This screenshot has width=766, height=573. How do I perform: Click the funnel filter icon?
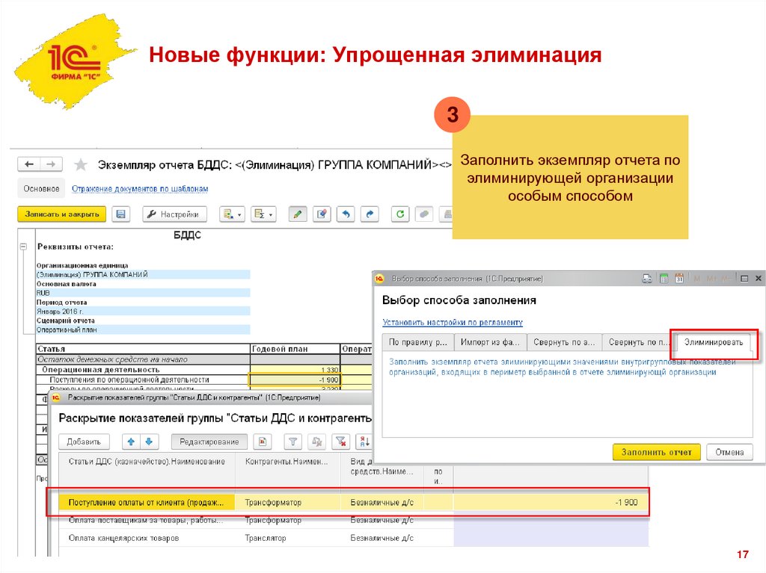point(292,442)
